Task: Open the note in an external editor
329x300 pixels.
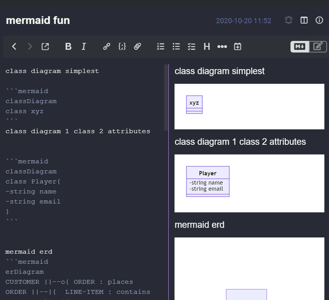Action: click(x=45, y=46)
